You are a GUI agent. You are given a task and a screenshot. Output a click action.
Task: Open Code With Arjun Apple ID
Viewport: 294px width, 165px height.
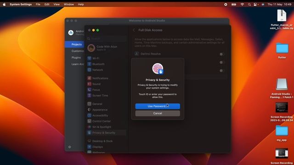coord(107,48)
